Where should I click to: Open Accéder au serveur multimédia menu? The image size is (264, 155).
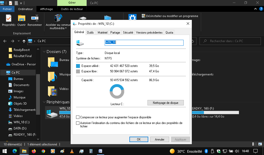[x=58, y=22]
